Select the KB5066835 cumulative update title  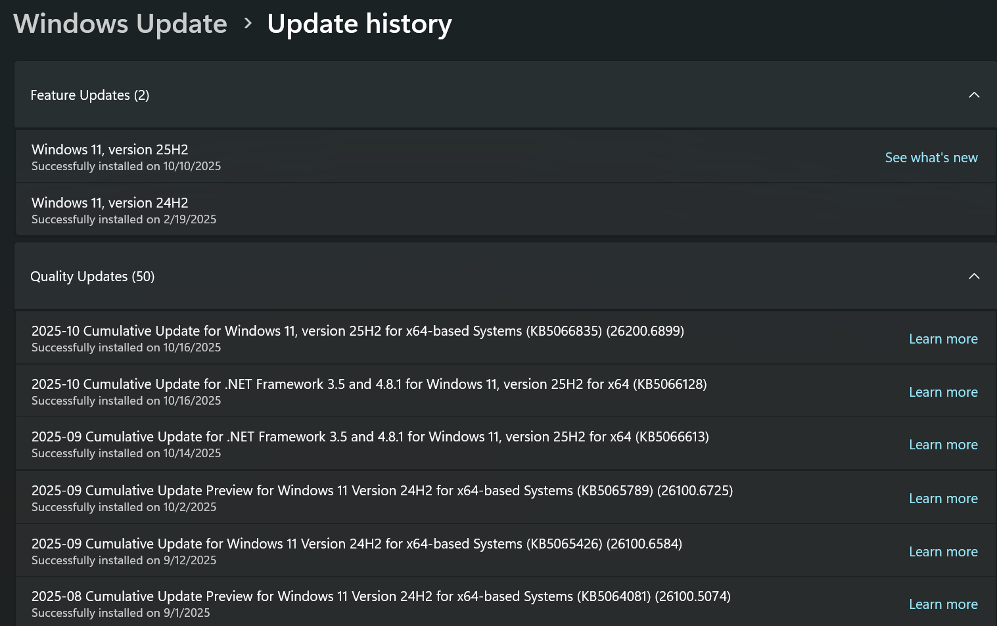[358, 331]
